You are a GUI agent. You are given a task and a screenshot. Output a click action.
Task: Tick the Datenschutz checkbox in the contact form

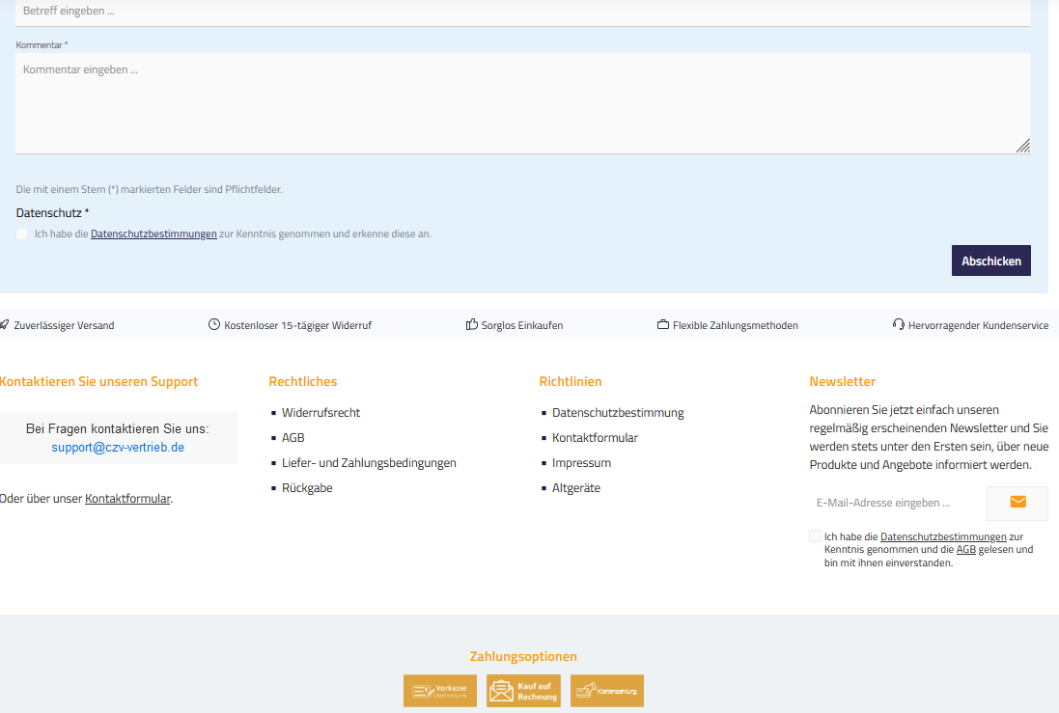[x=22, y=233]
